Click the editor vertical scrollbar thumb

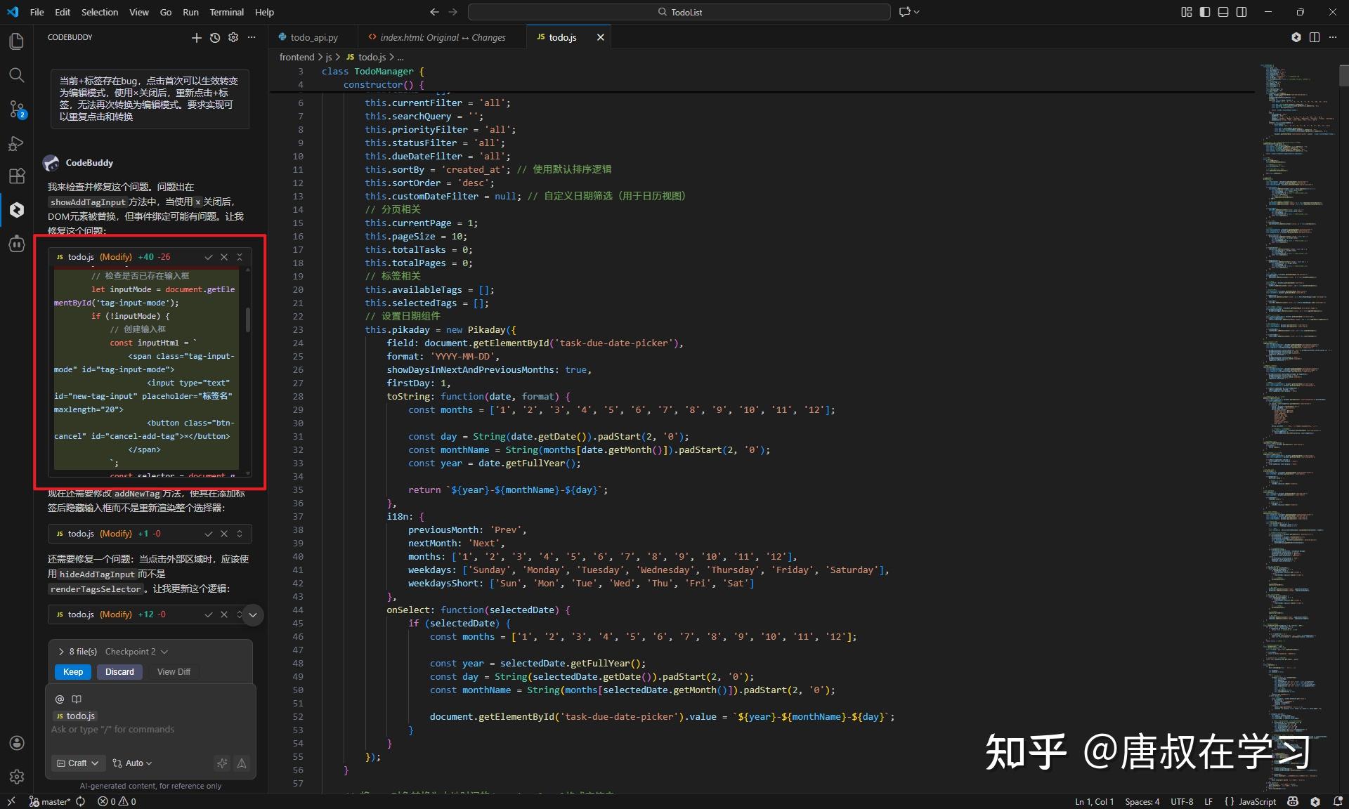click(x=1343, y=74)
